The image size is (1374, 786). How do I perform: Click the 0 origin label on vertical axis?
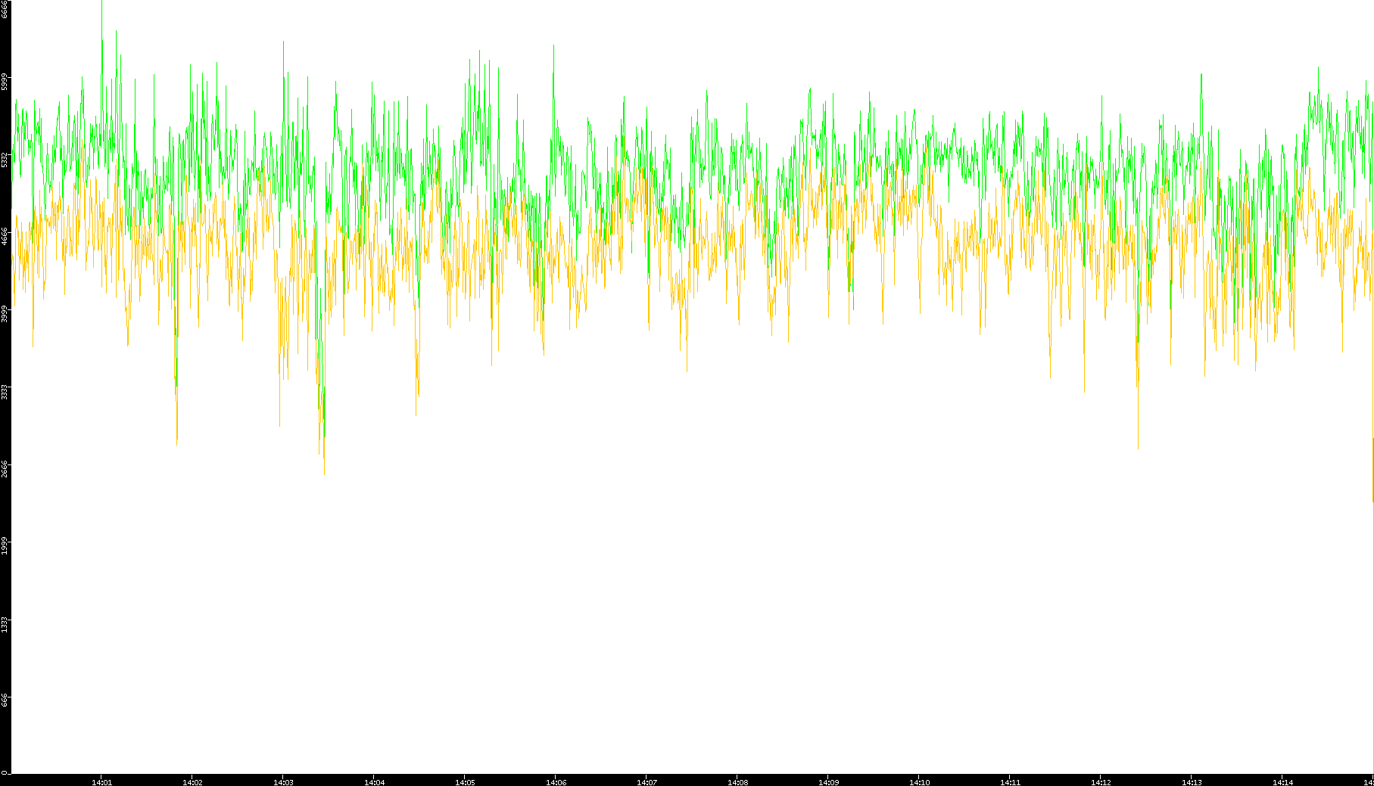tap(5, 772)
